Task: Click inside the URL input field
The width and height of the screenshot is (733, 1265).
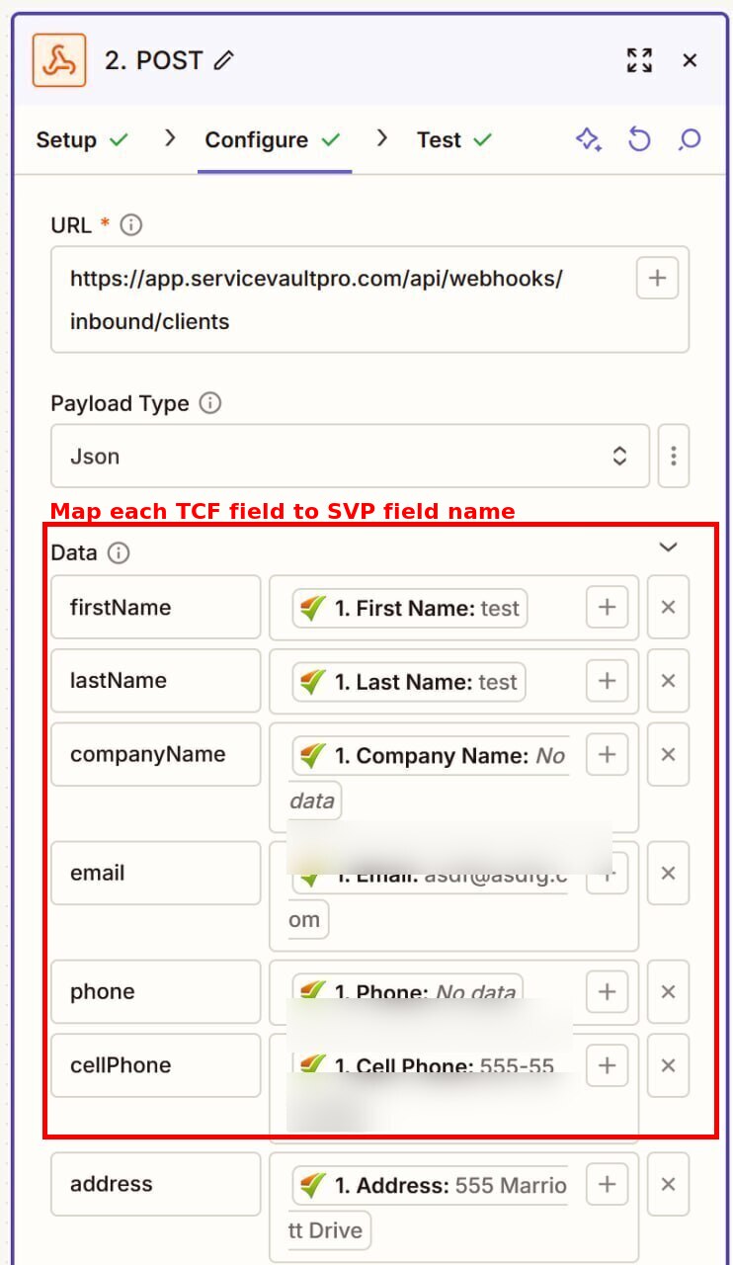Action: point(370,299)
